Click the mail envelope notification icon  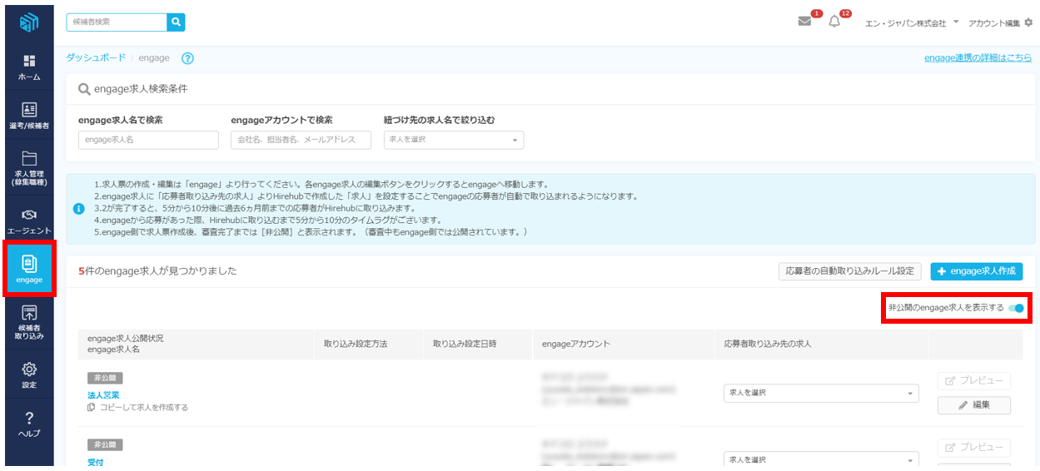tap(804, 22)
